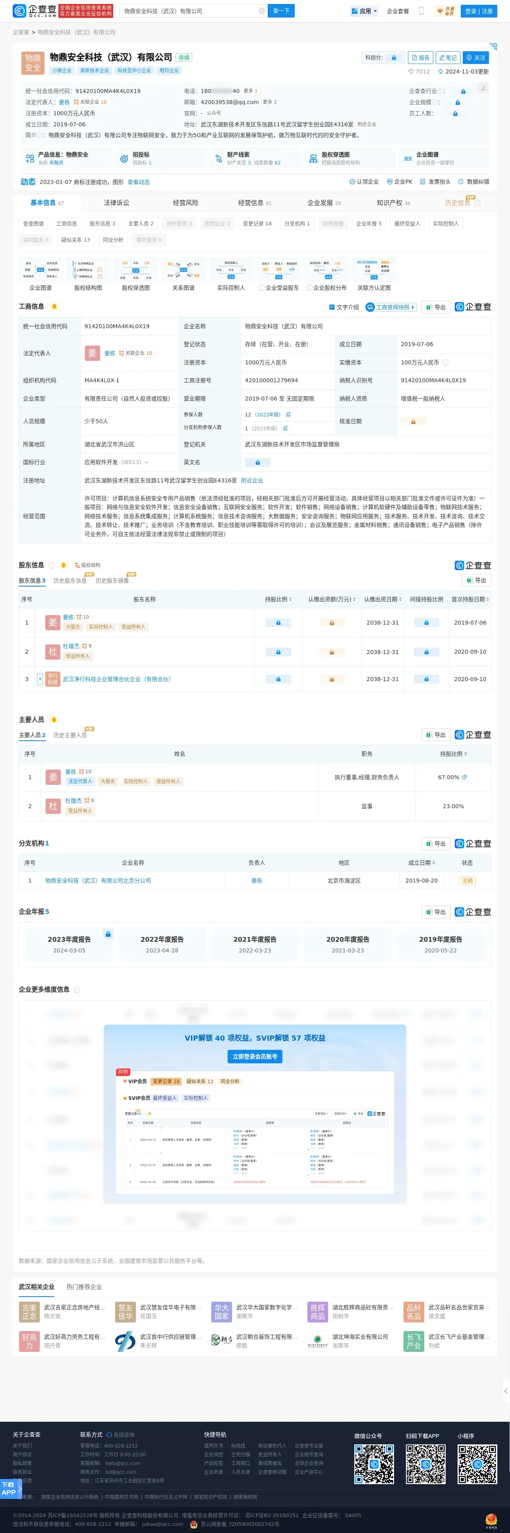
Task: Click the bell icon next to 主要人员
Action: [54, 720]
